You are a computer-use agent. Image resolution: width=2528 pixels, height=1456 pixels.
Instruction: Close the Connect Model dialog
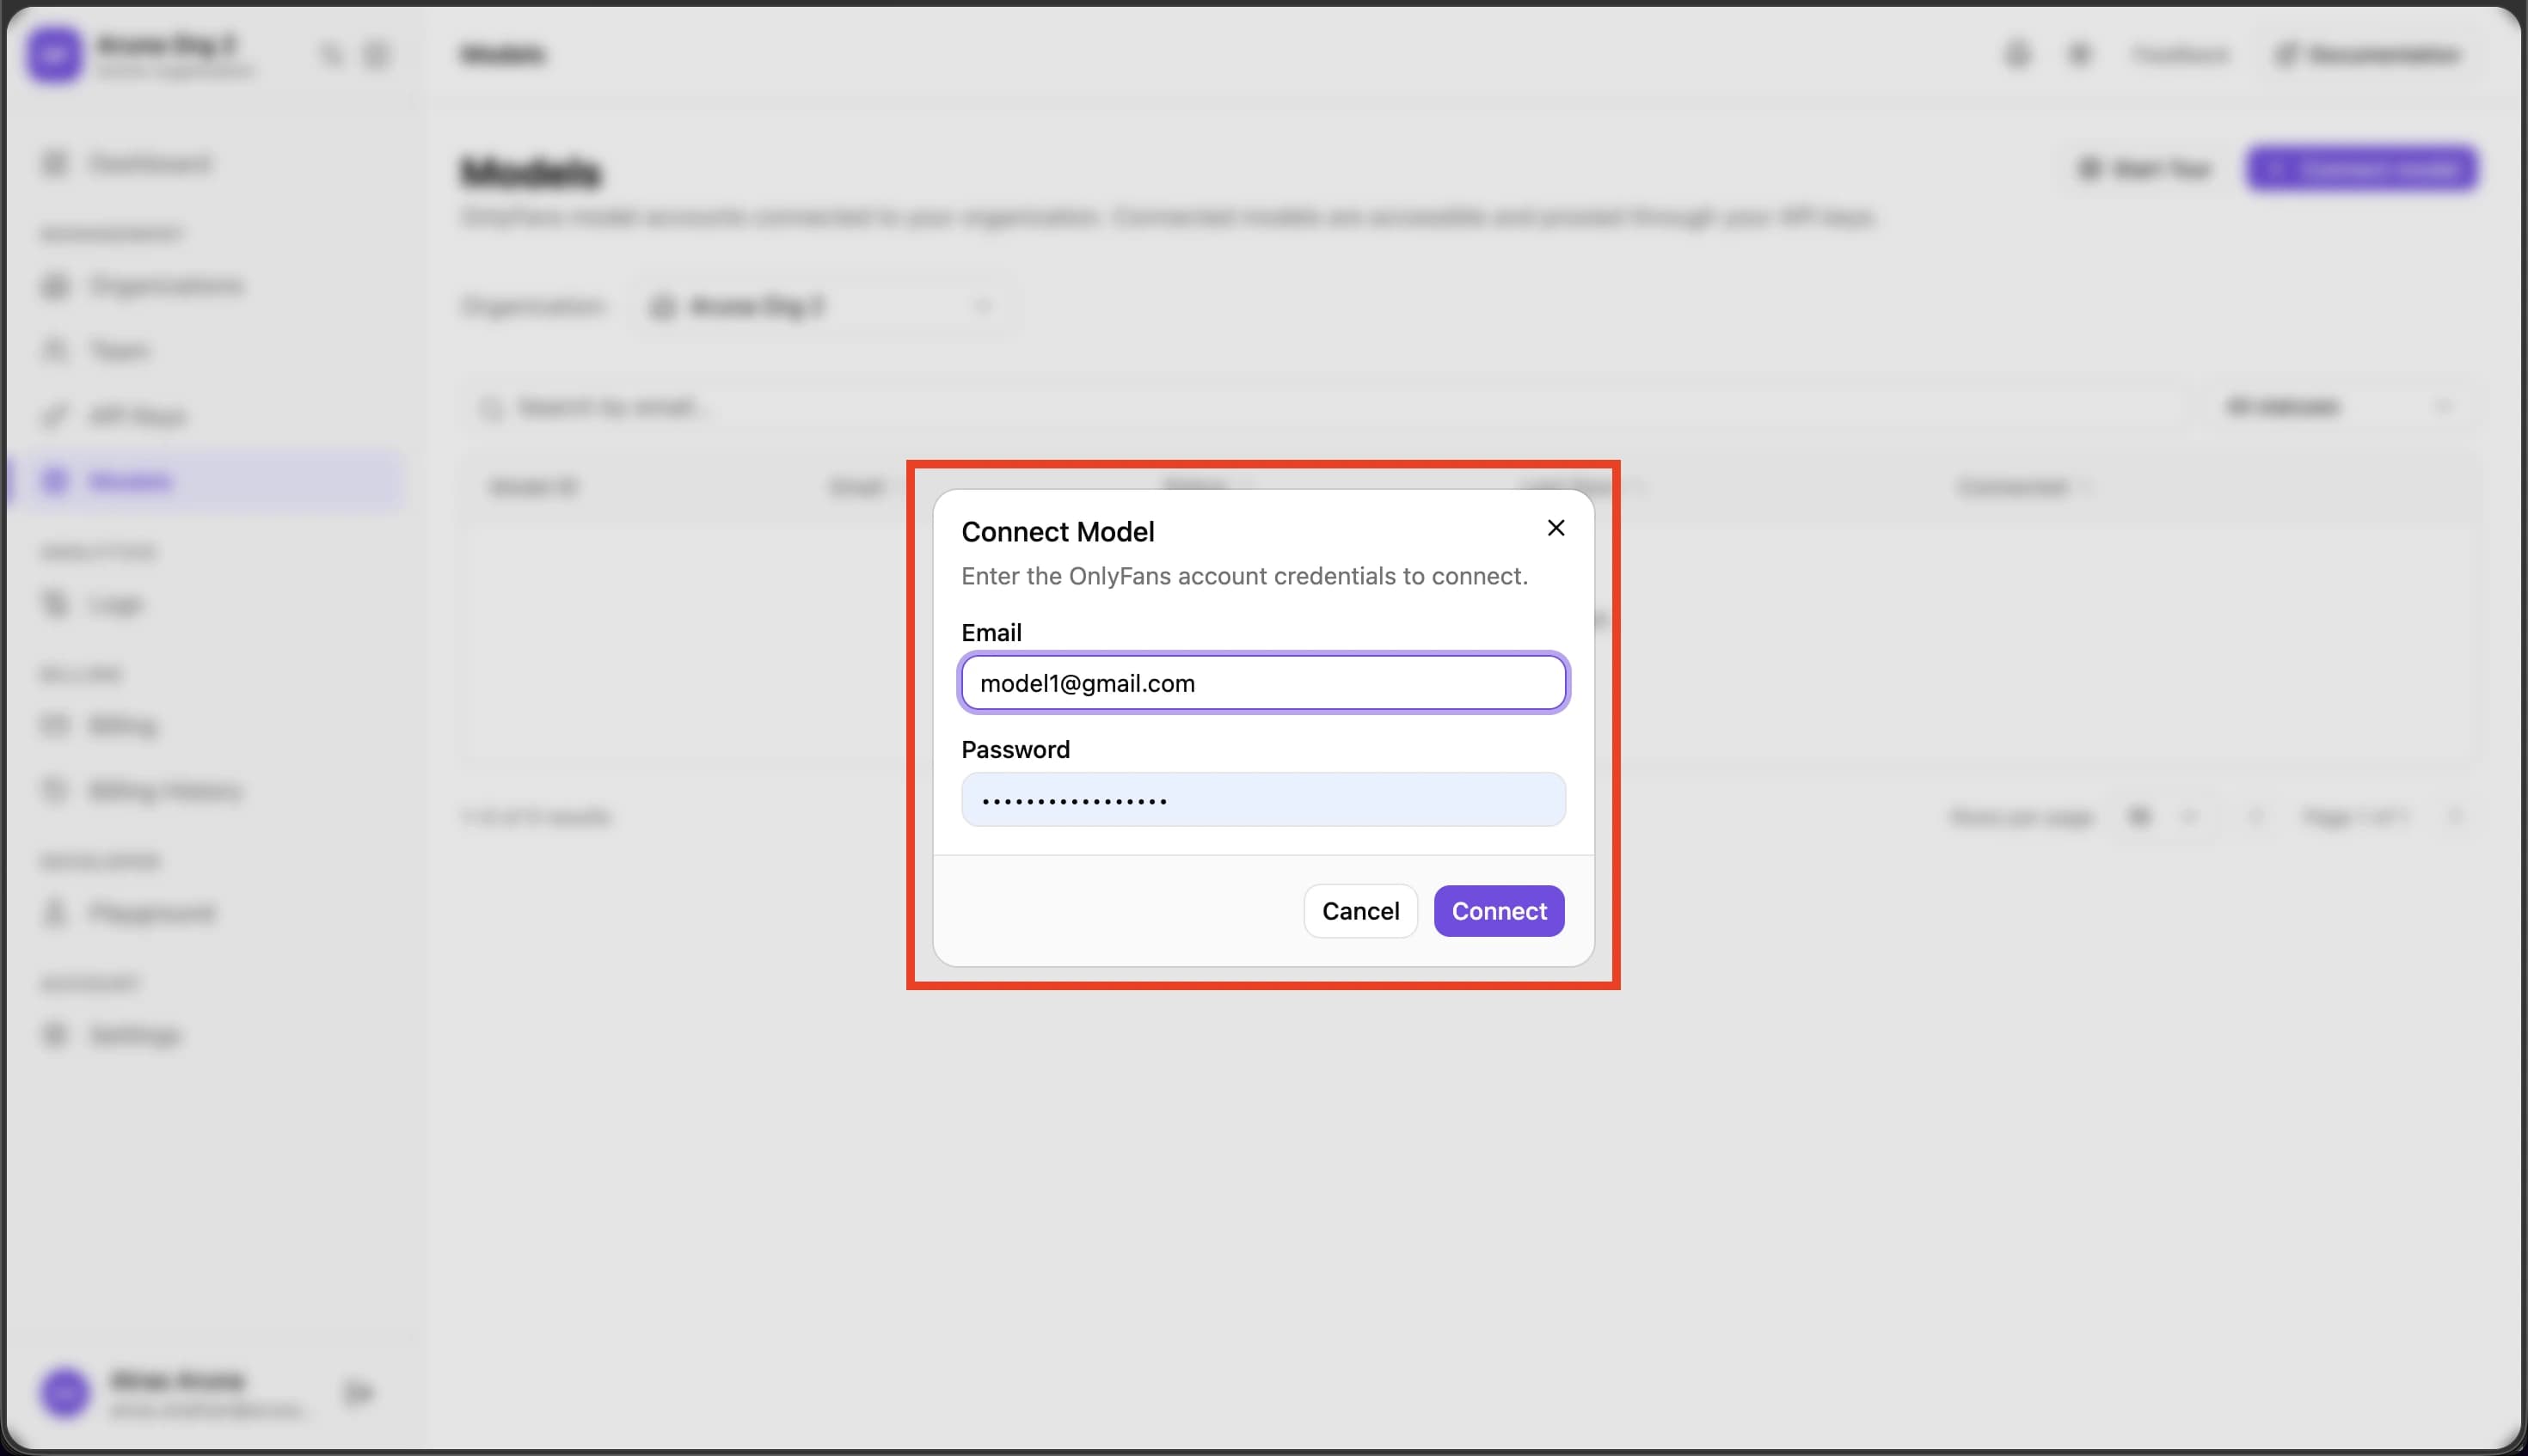[x=1555, y=528]
